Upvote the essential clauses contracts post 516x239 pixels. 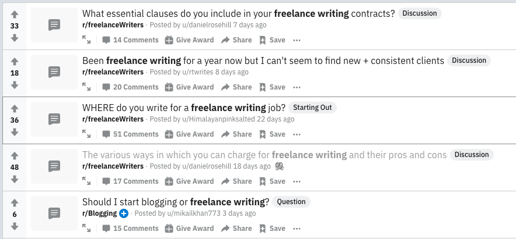[x=15, y=14]
